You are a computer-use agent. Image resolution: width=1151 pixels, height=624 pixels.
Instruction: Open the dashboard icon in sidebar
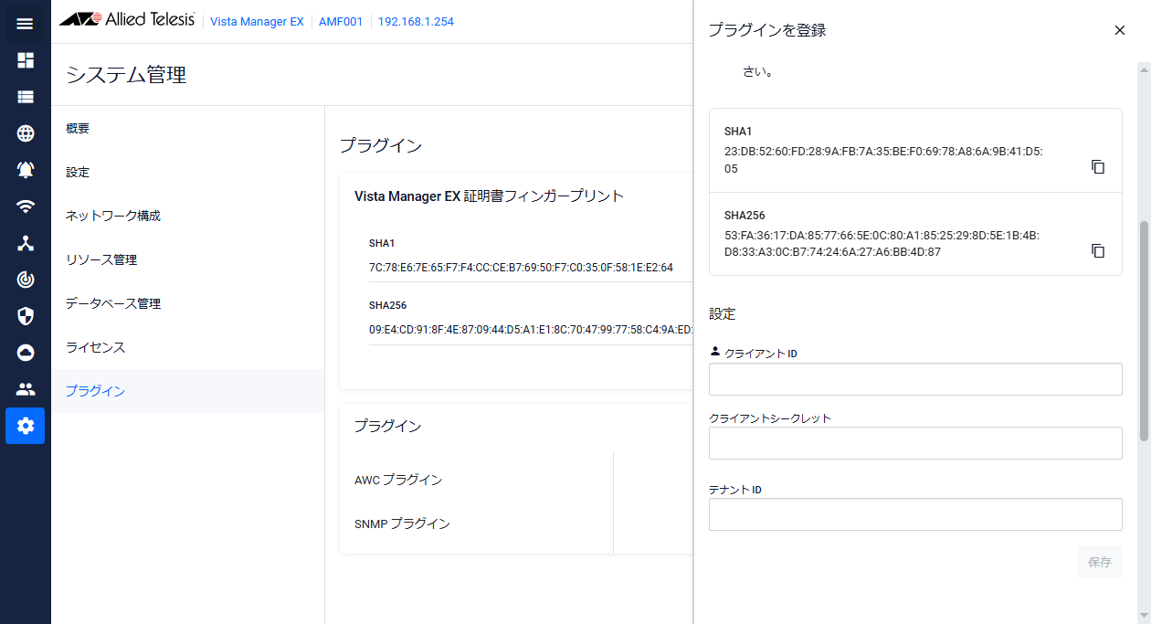tap(26, 60)
